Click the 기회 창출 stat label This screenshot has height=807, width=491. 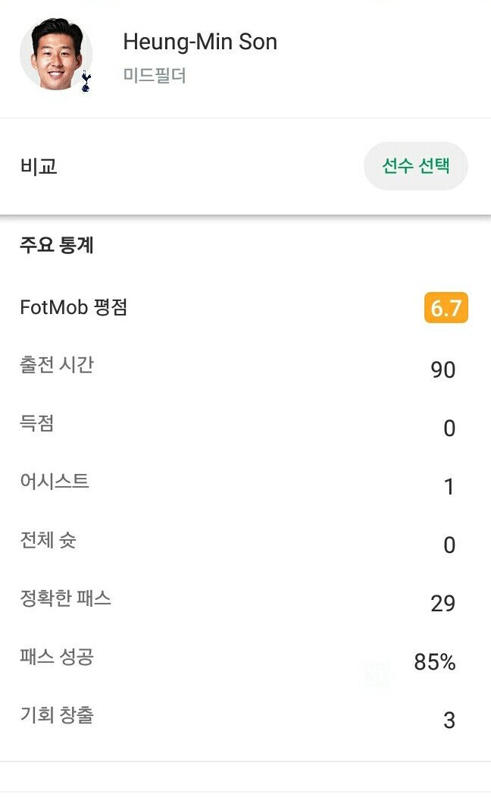pos(57,714)
